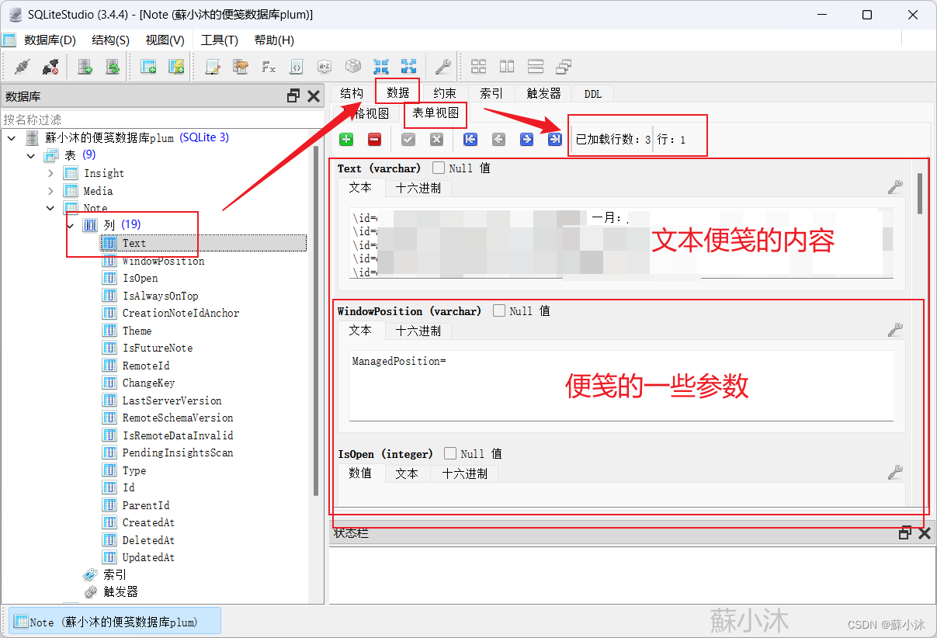Open the collations editor (a-z) icon
Screen dimensions: 937x638
click(x=325, y=67)
